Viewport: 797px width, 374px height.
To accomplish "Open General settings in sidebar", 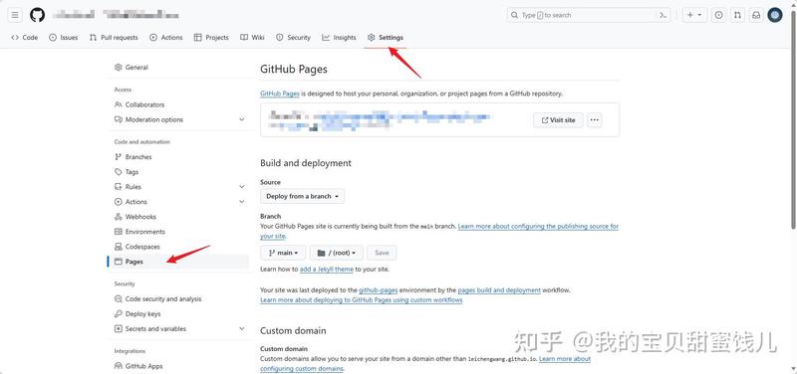I will pyautogui.click(x=132, y=68).
